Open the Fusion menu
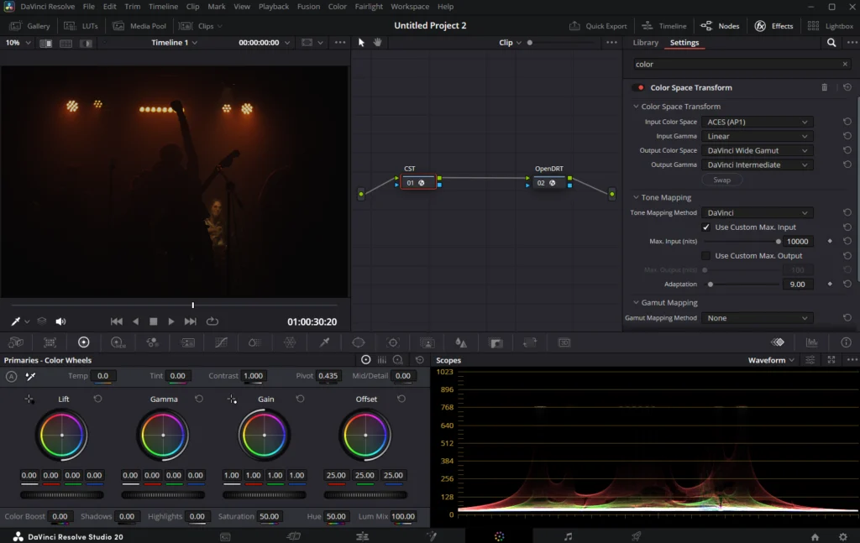 [308, 7]
